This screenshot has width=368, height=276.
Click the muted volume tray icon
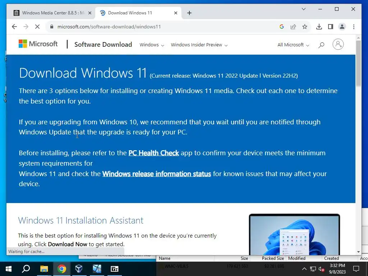coord(321,269)
